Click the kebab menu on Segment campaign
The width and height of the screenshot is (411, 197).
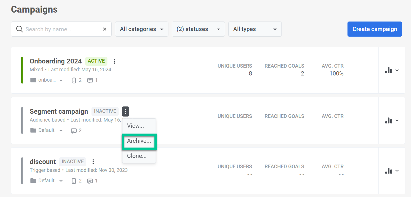click(126, 111)
